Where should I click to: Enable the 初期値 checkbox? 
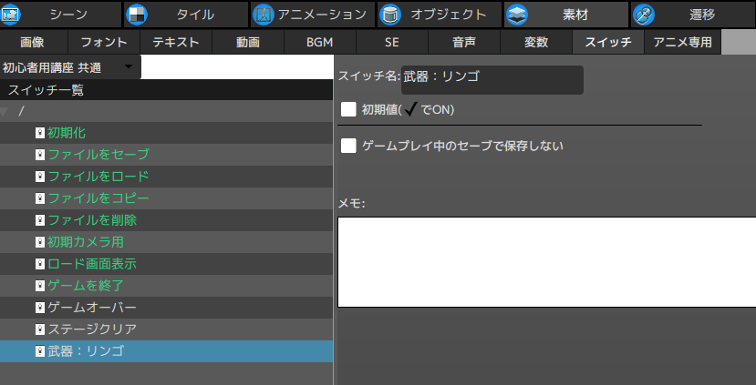click(348, 109)
